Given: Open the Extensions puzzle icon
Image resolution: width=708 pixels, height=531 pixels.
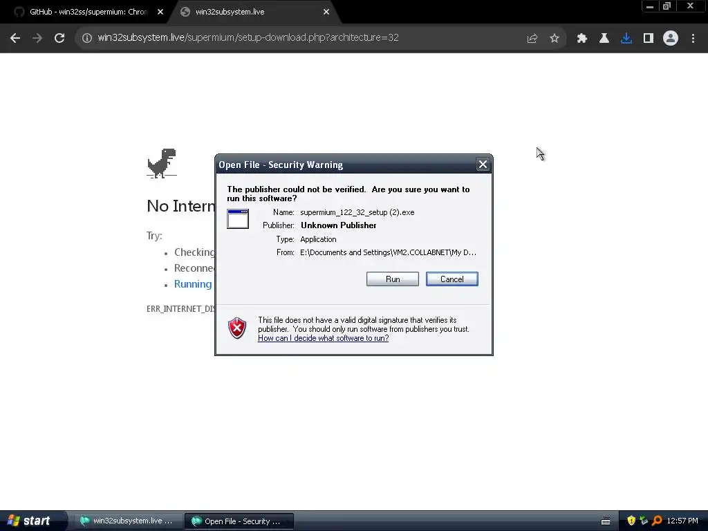Looking at the screenshot, I should pyautogui.click(x=581, y=39).
